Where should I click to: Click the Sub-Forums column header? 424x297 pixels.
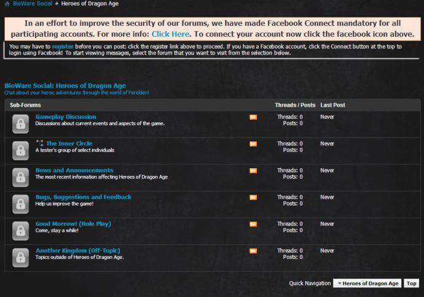tap(25, 105)
